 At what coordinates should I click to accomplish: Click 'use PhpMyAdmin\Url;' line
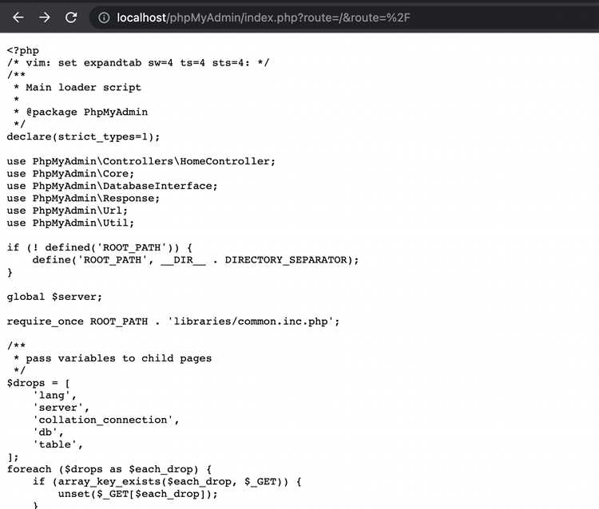[x=67, y=211]
